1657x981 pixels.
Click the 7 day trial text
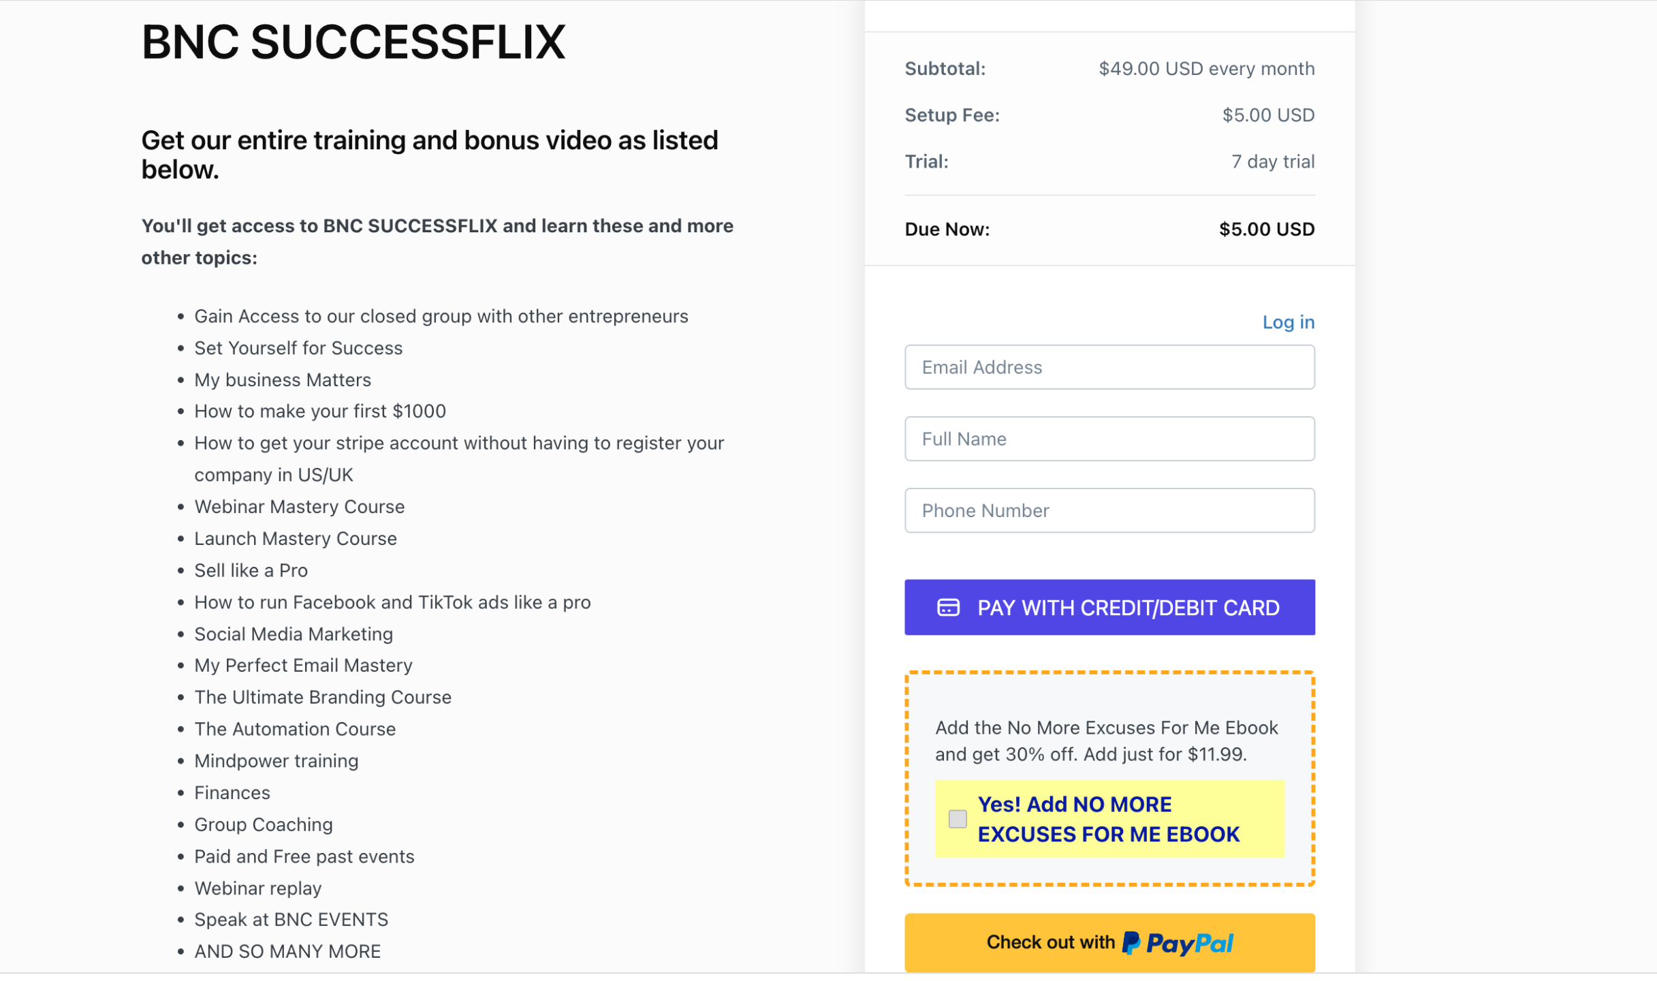coord(1272,162)
